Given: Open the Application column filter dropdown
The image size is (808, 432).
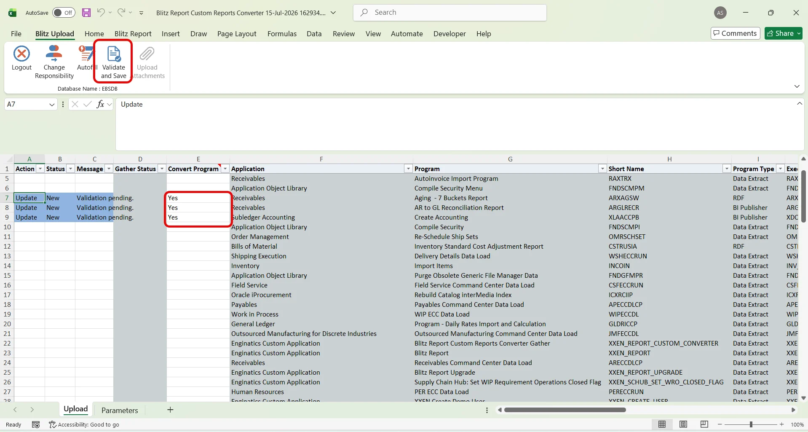Looking at the screenshot, I should pyautogui.click(x=408, y=169).
